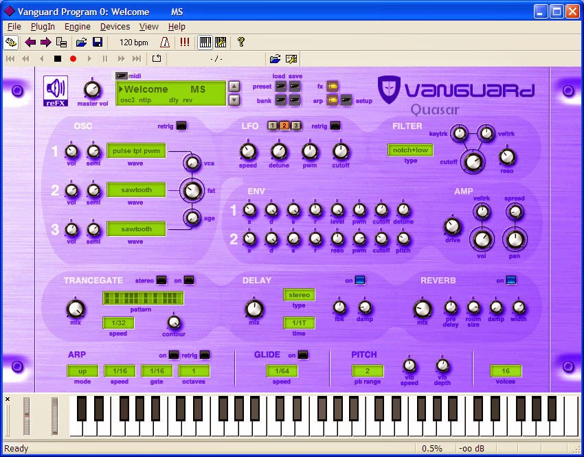
Task: Click the save floppy disk toolbar icon
Action: tap(97, 43)
